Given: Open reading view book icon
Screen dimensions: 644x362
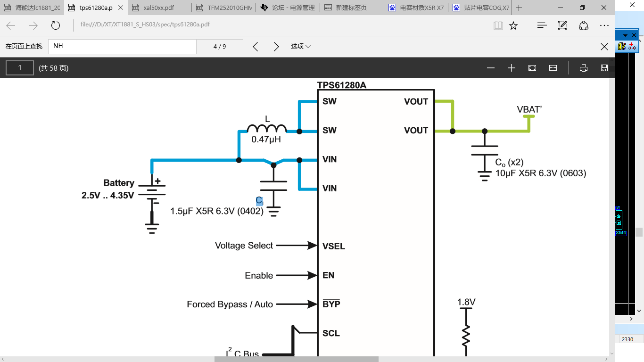Looking at the screenshot, I should [498, 25].
